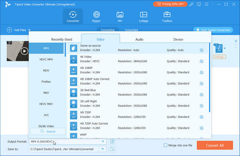Click the Pricing-20% OFF button
The image size is (240, 156).
(x=170, y=4)
